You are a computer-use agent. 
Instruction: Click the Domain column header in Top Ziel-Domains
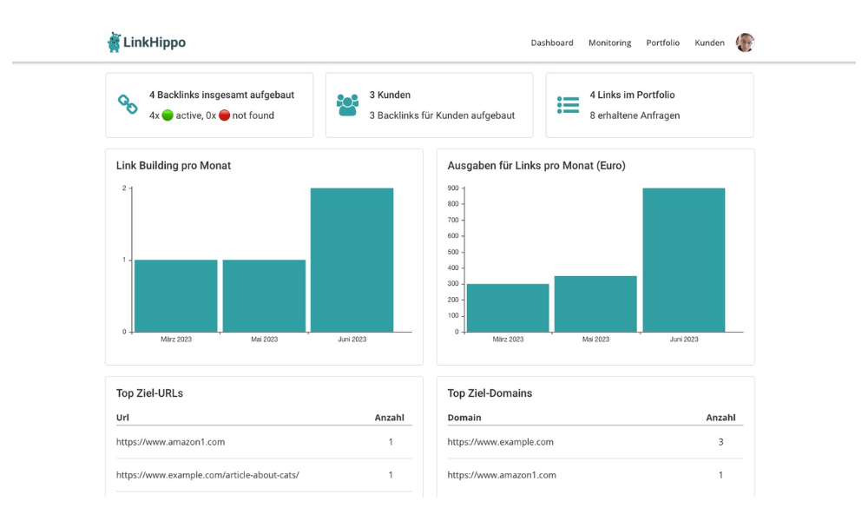tap(464, 418)
